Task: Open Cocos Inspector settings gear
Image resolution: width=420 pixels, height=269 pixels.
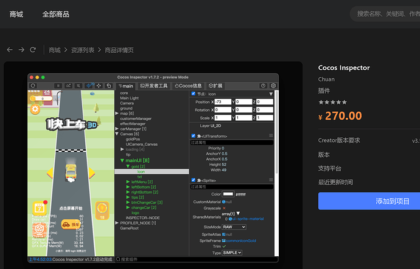Action: coord(273,86)
